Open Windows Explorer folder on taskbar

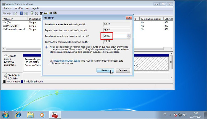click(x=30, y=115)
